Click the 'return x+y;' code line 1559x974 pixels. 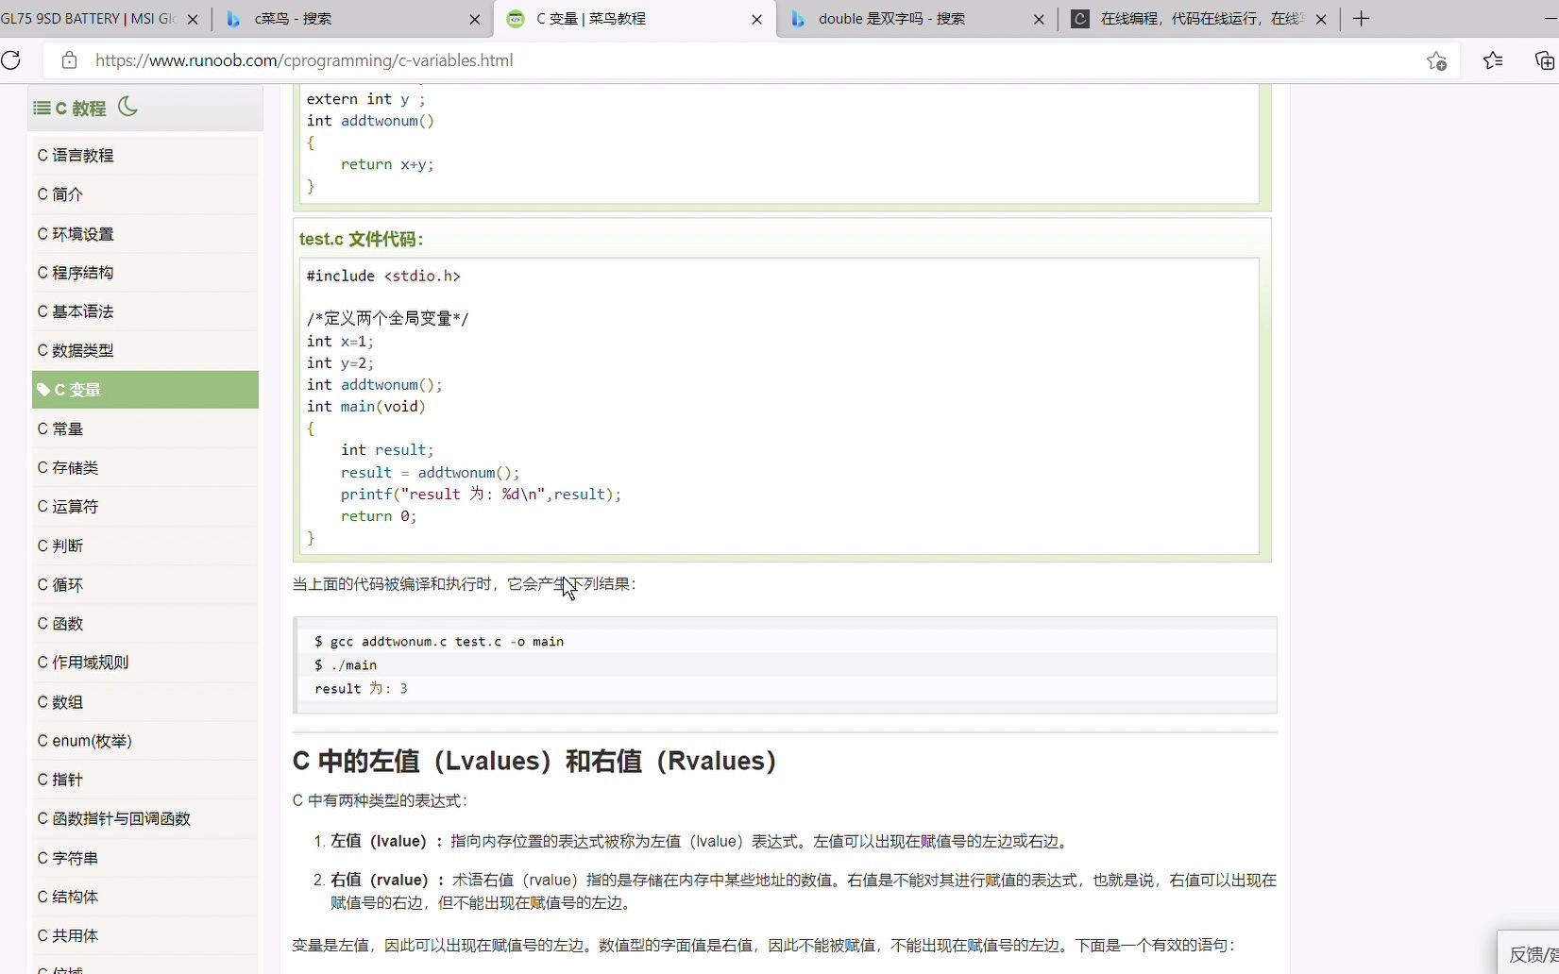coord(387,164)
